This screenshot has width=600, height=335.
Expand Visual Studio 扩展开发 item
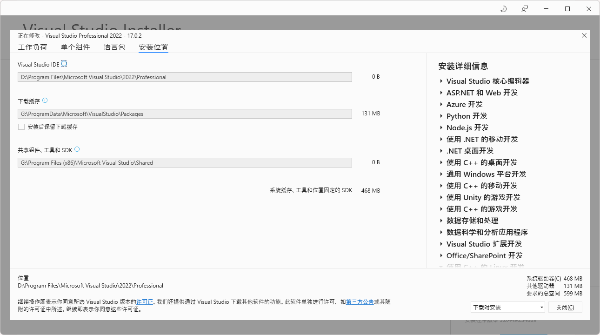tap(441, 244)
